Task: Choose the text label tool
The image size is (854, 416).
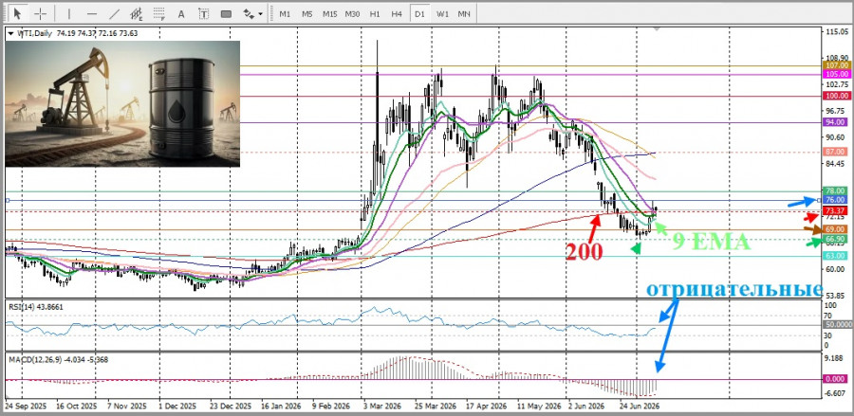Action: [204, 13]
